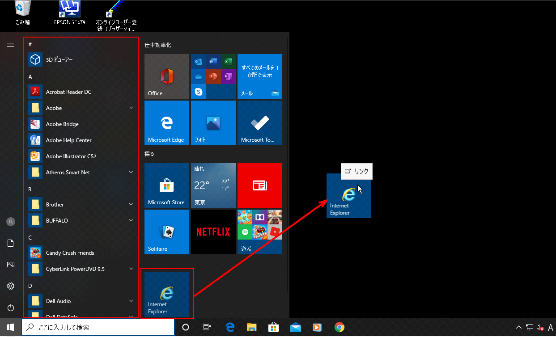Open the Internet Explorer tile in Start menu
556x337 pixels.
coord(167,295)
